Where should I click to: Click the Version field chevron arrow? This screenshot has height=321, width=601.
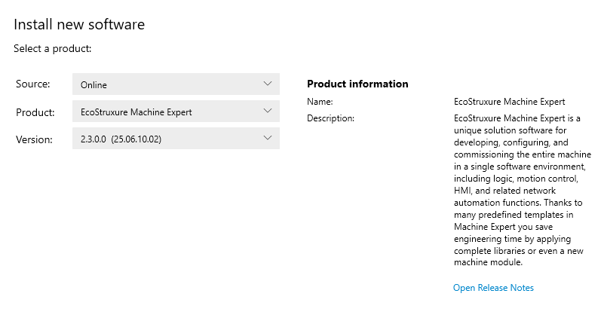point(267,138)
